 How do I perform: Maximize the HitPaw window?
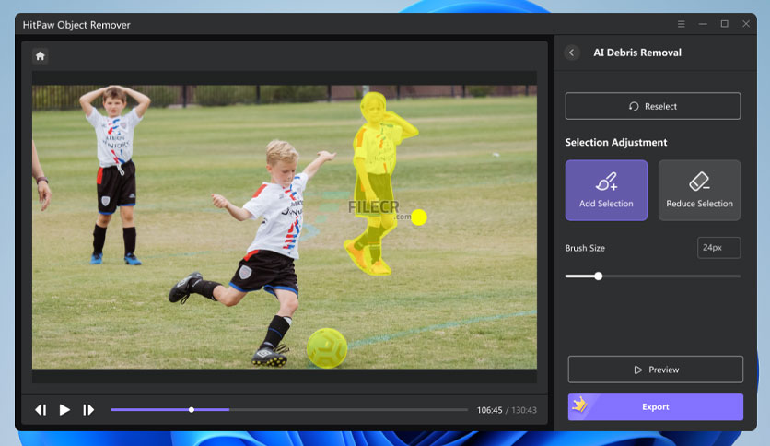pos(724,24)
